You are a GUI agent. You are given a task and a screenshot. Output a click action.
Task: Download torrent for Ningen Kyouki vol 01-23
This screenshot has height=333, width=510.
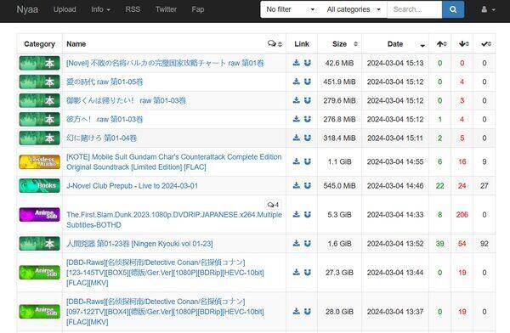(297, 243)
